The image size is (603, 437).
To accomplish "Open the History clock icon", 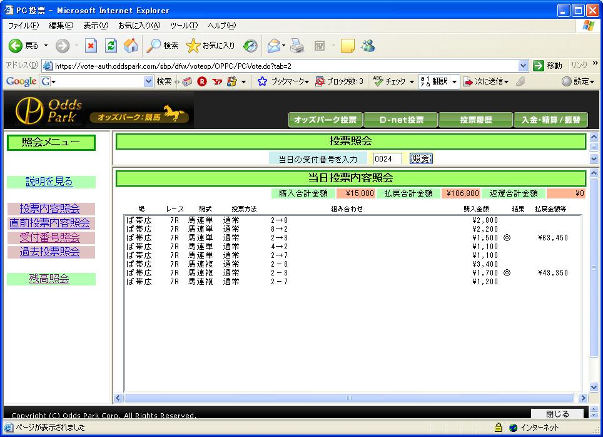I will point(250,46).
